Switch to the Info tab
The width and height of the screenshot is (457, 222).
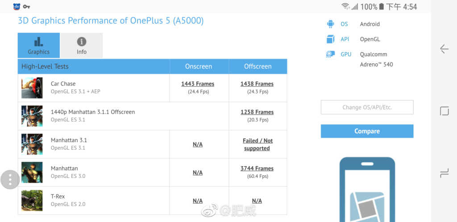[82, 45]
